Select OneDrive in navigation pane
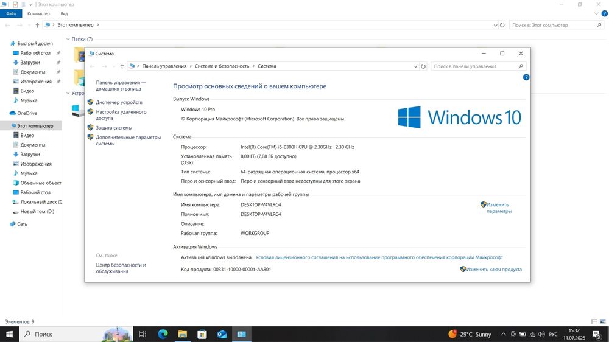Screen dimensions: 609x342 [x=27, y=113]
